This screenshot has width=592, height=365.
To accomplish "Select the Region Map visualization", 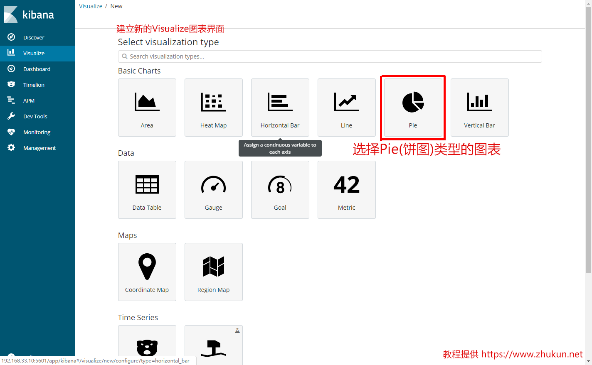I will click(x=214, y=272).
